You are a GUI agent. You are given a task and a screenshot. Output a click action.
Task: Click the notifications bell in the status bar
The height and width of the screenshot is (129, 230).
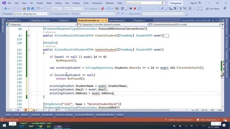click(x=225, y=120)
